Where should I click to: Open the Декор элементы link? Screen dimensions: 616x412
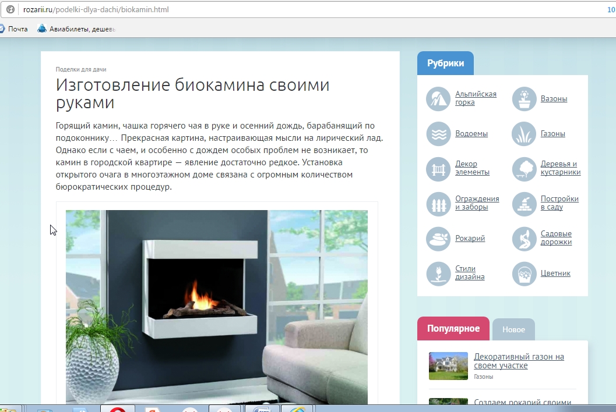click(x=472, y=168)
